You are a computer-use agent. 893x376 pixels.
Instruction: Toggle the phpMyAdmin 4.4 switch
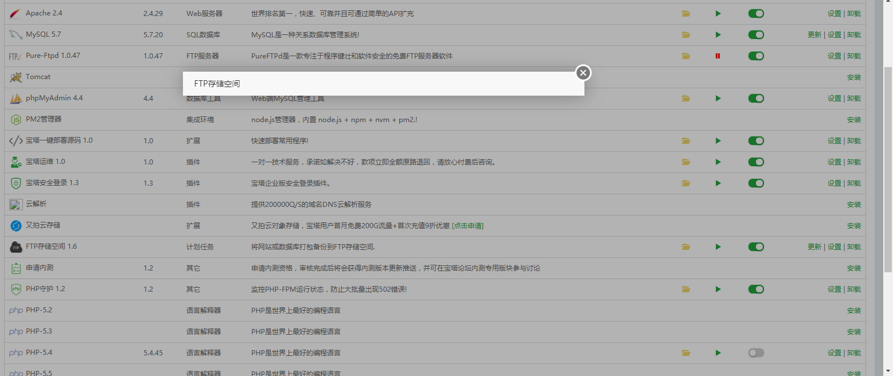click(756, 99)
